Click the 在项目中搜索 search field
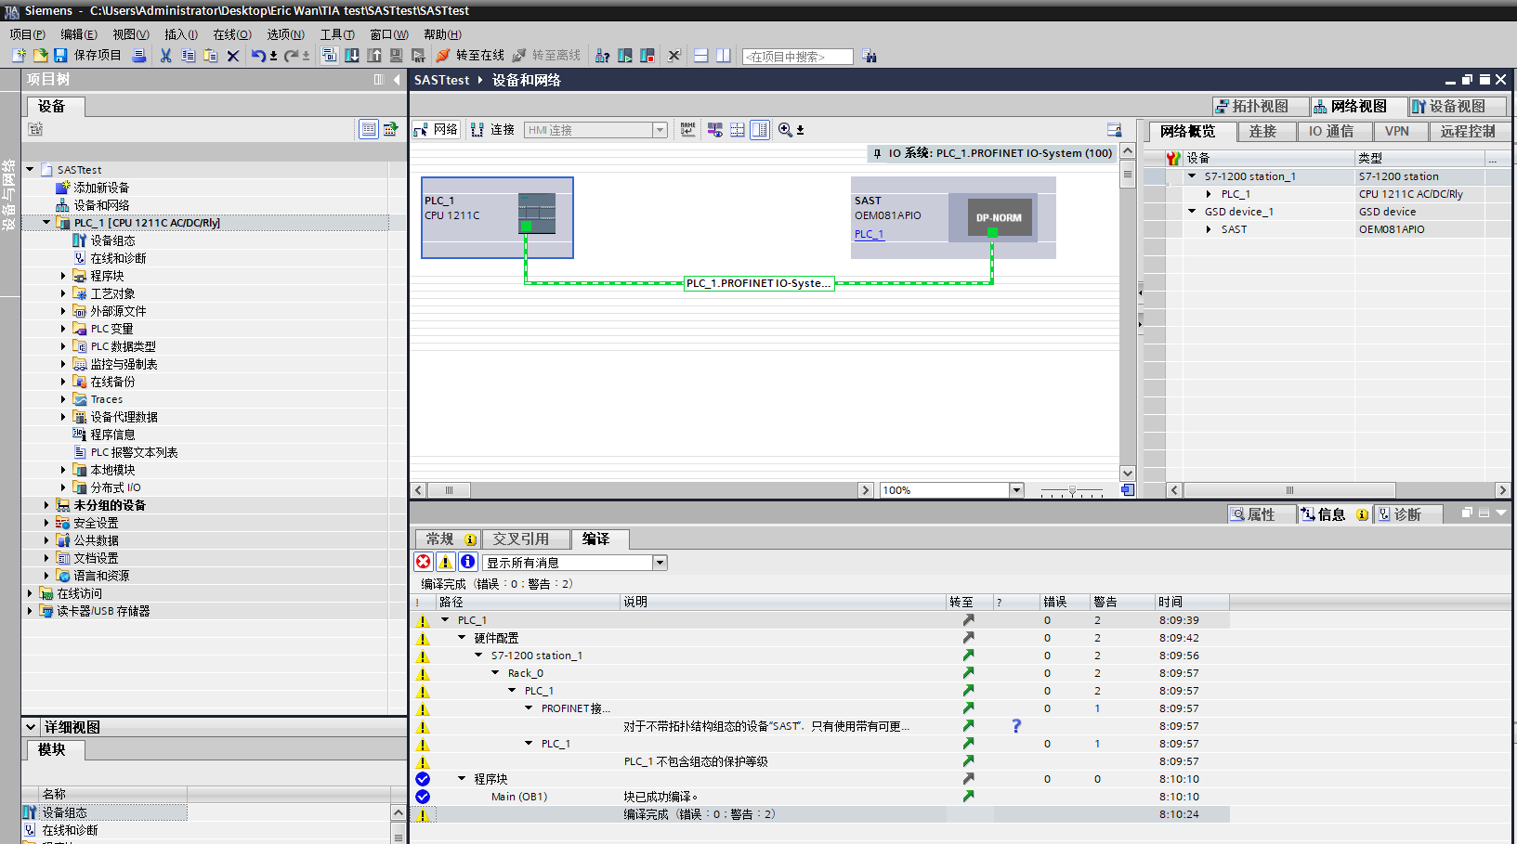The image size is (1517, 844). [797, 57]
